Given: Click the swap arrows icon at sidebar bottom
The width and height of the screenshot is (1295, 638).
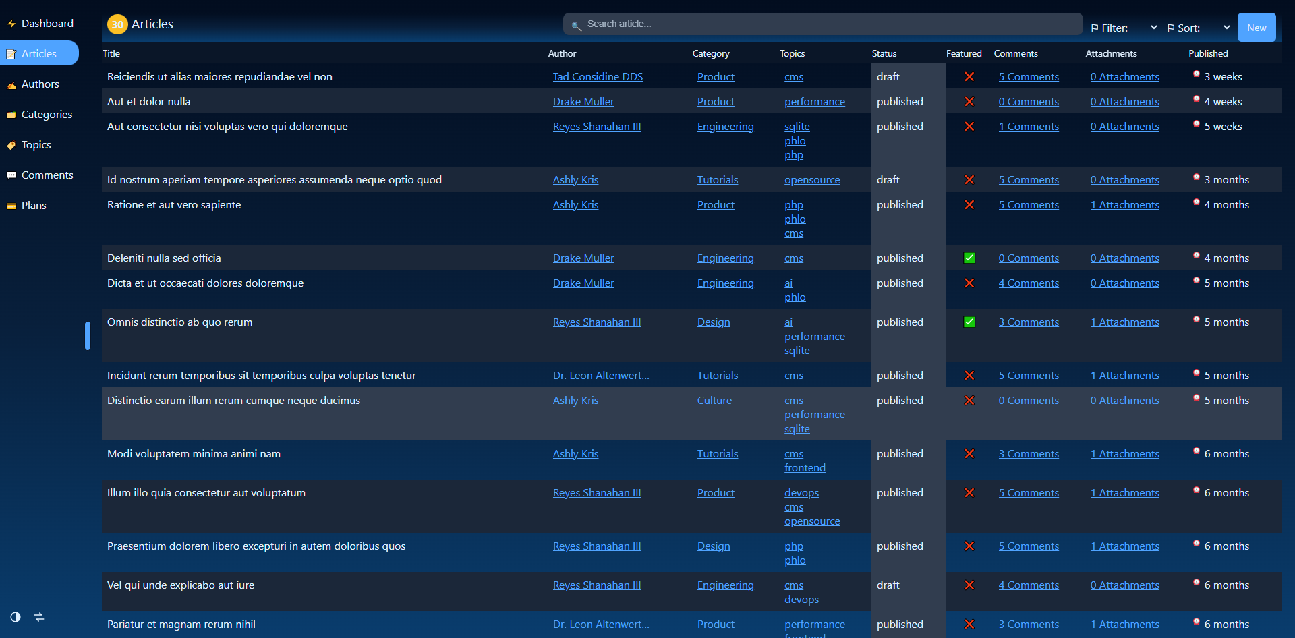Looking at the screenshot, I should click(x=39, y=617).
